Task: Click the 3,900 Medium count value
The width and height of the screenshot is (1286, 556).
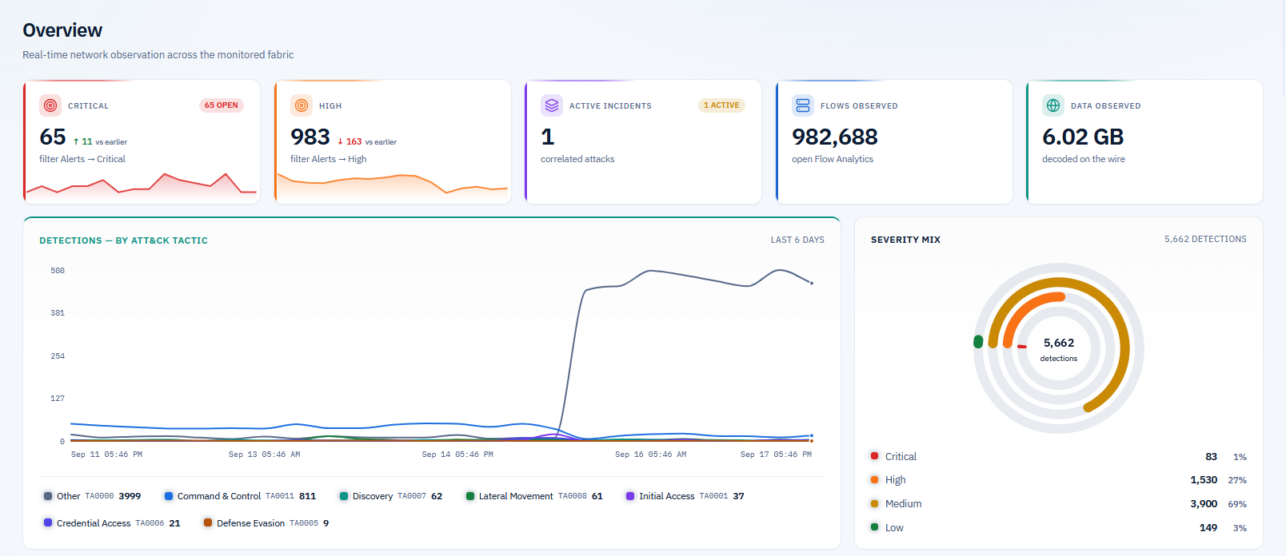Action: 1204,504
